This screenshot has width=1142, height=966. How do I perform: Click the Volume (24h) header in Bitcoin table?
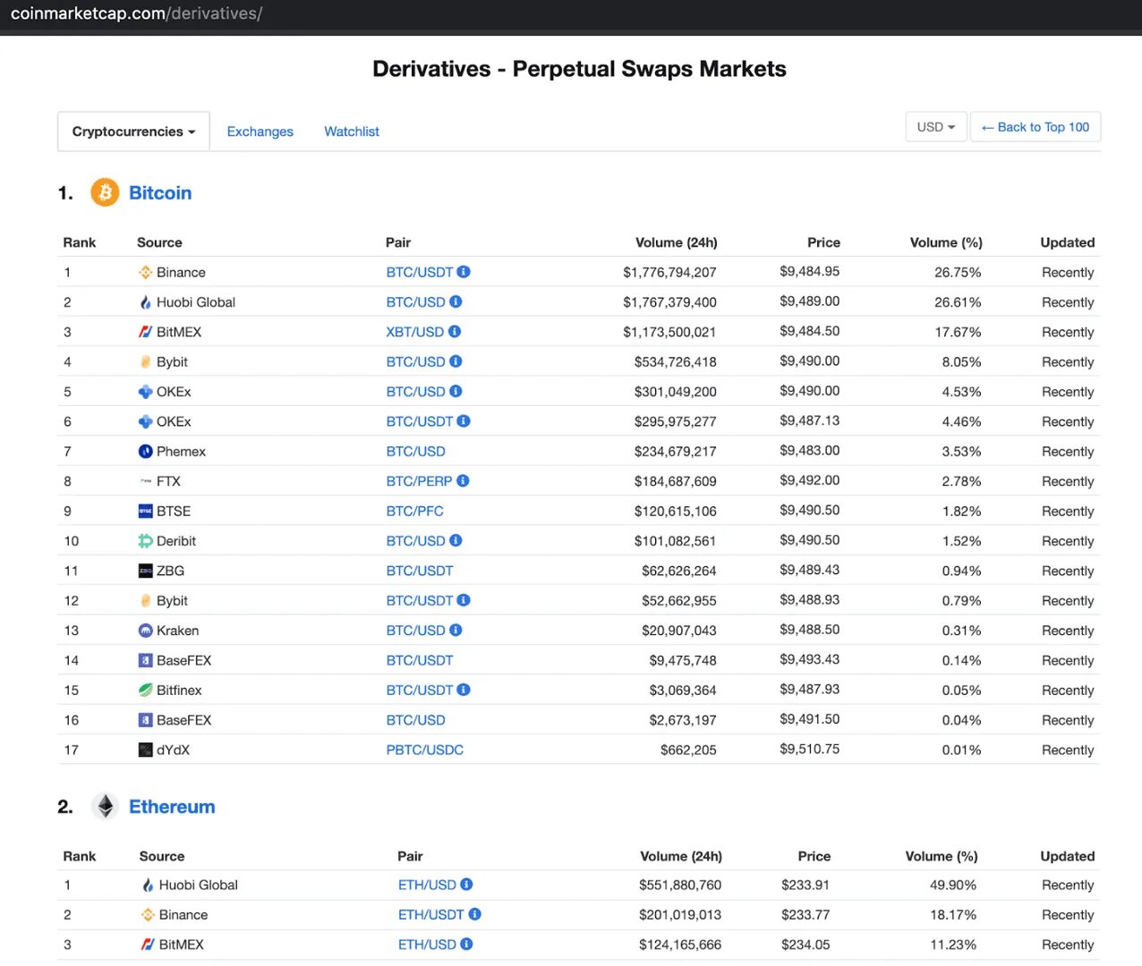click(x=677, y=242)
